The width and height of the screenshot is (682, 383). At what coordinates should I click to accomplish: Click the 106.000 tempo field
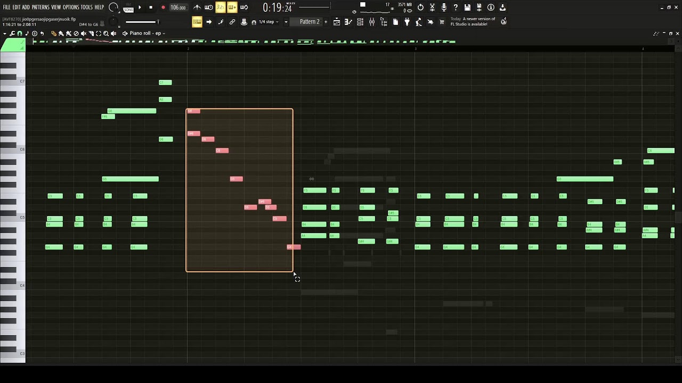point(178,7)
